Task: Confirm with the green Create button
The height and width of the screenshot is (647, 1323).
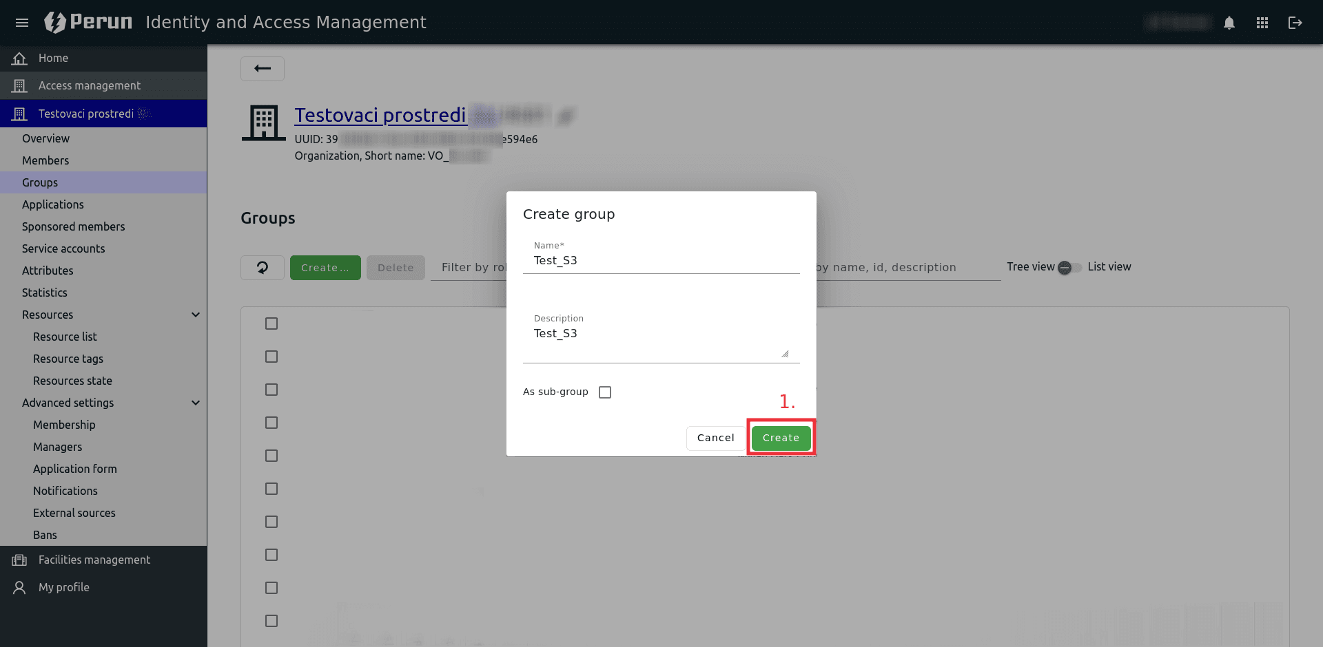Action: pos(781,438)
